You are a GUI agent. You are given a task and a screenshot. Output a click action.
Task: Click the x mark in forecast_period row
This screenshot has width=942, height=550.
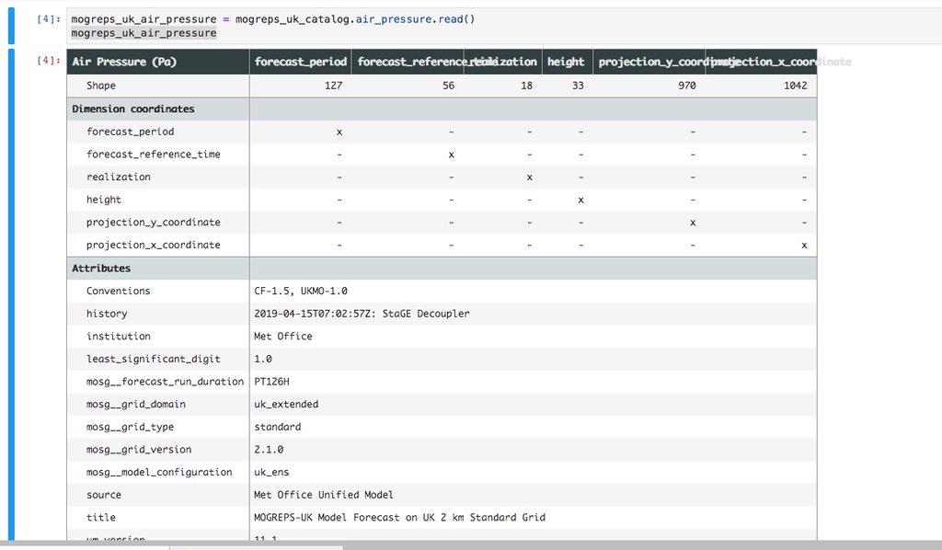pos(339,132)
